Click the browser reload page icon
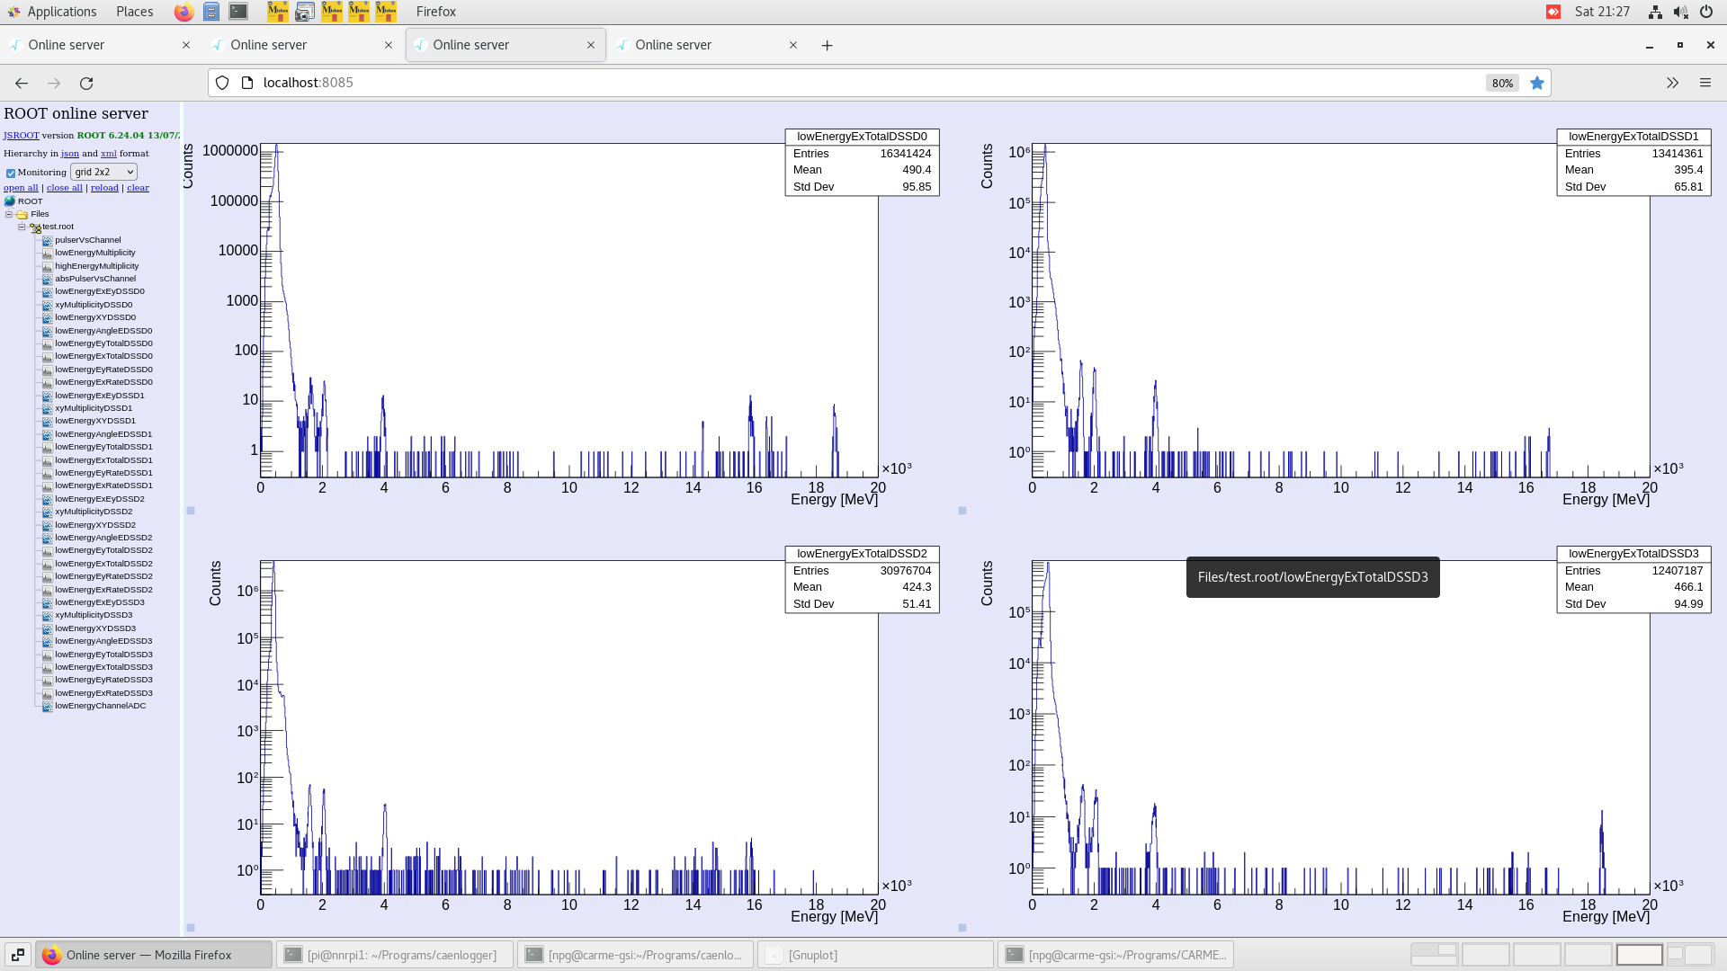The image size is (1727, 971). [x=86, y=83]
